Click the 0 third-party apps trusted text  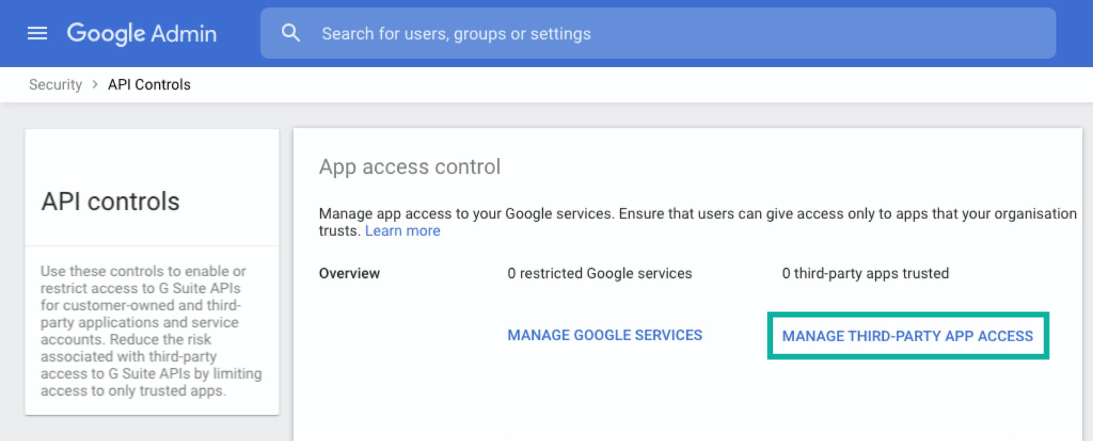pos(865,274)
